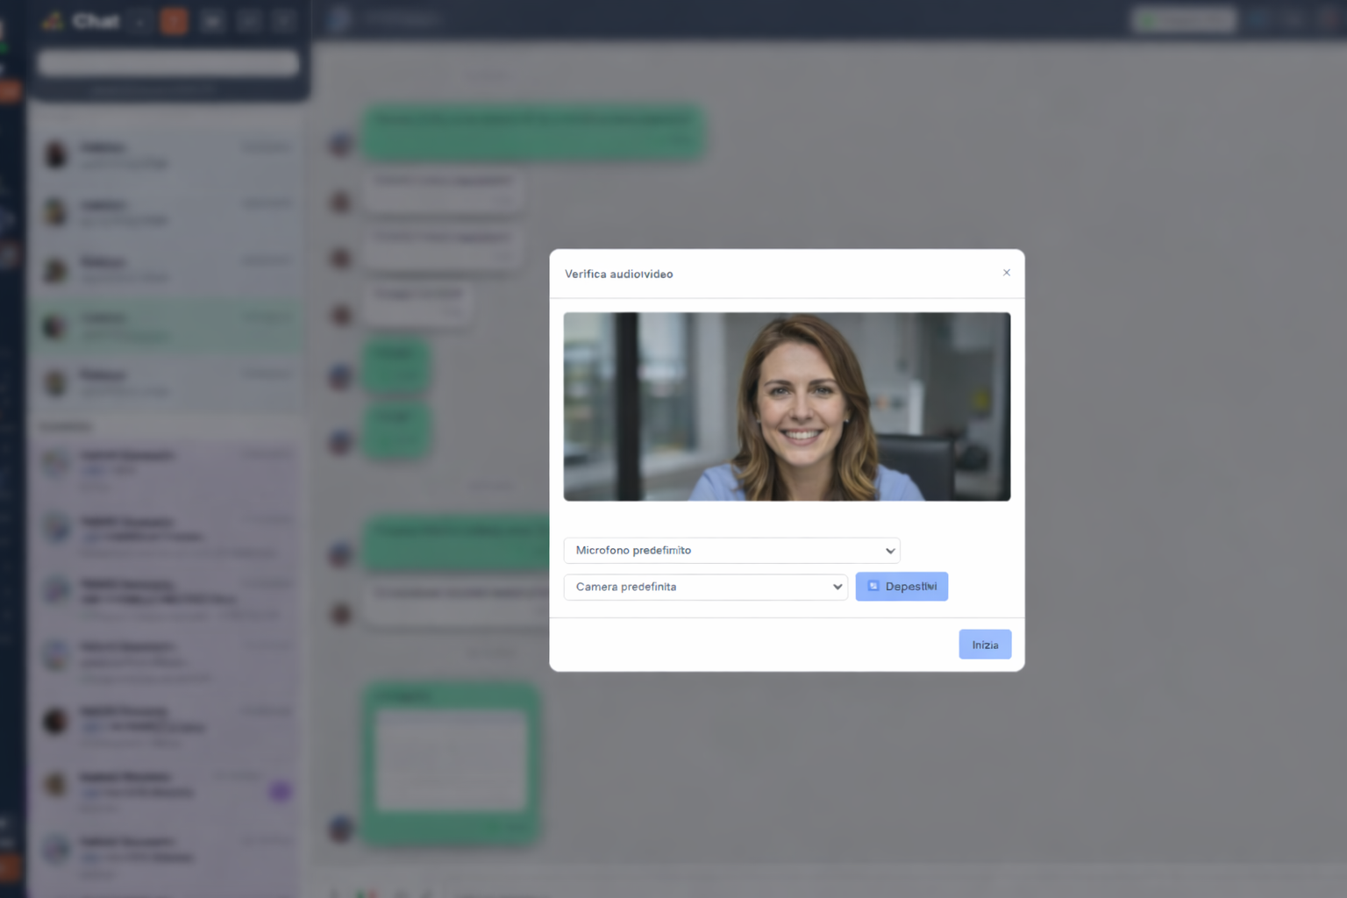Open the Microfono predefinito dropdown
Screen dimensions: 1347x898
(732, 551)
